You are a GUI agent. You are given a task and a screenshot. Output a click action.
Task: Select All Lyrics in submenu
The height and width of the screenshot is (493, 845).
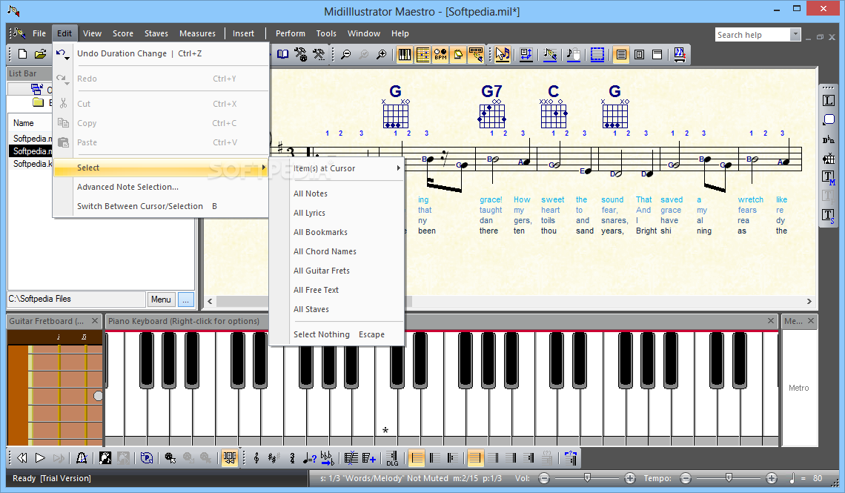click(348, 213)
